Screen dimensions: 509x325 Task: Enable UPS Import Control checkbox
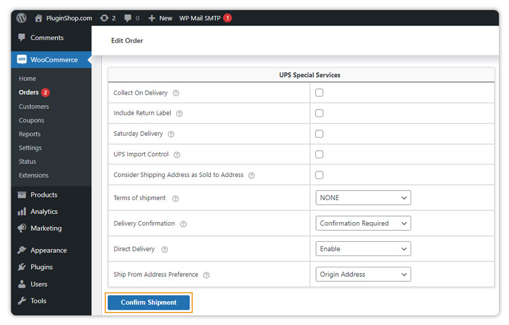320,154
